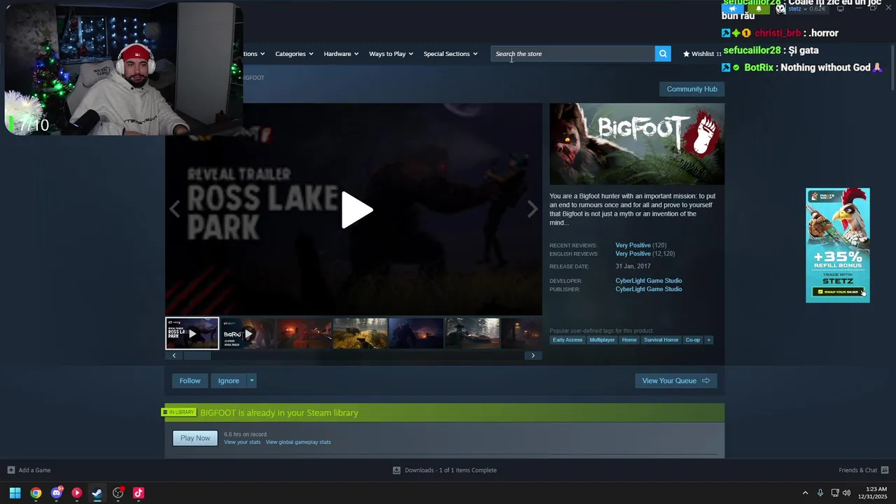Click Steam announcements megaphone button

pyautogui.click(x=733, y=9)
